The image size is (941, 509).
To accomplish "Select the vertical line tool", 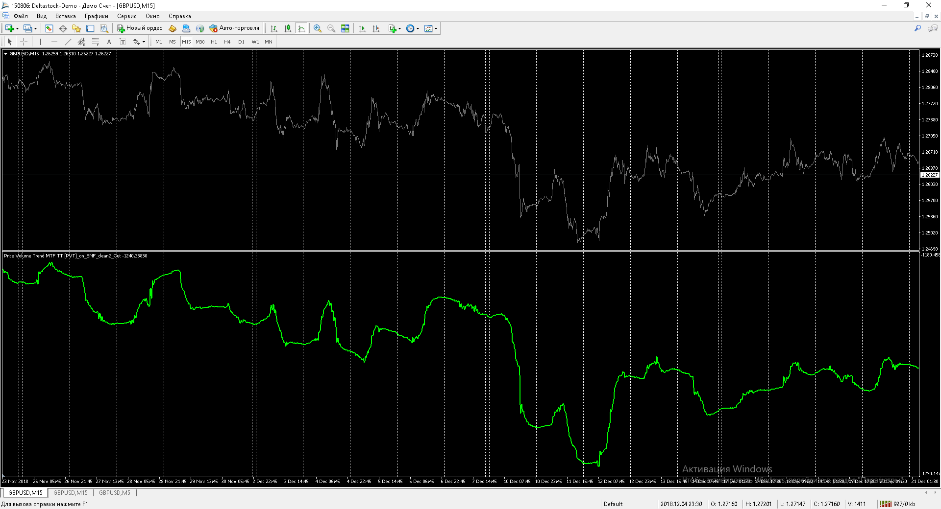I will [x=40, y=42].
